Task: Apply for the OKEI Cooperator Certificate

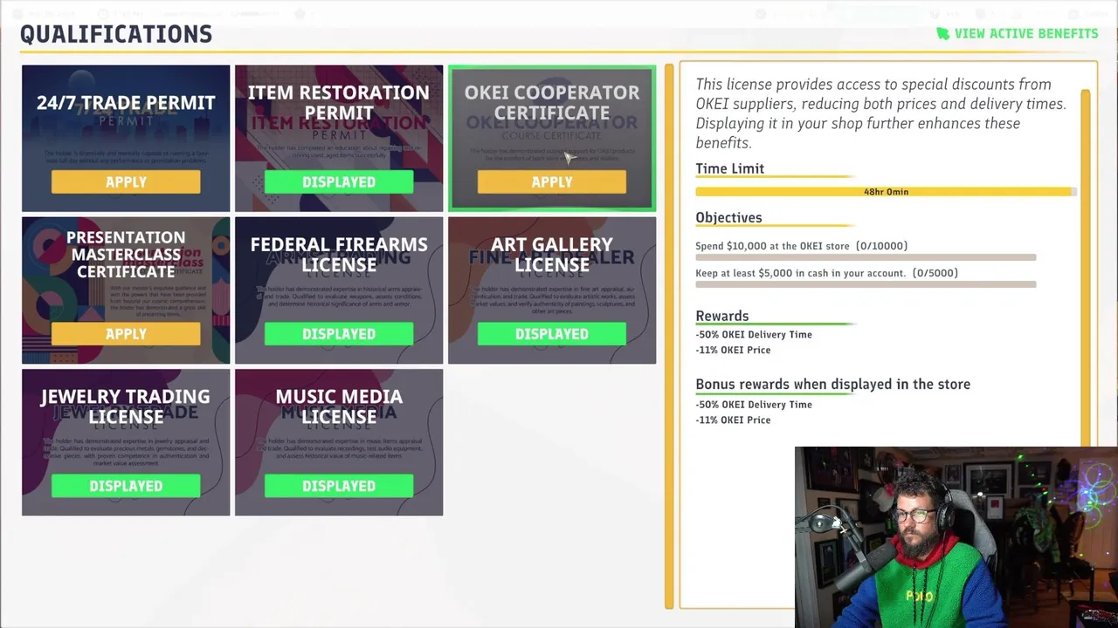Action: [552, 181]
